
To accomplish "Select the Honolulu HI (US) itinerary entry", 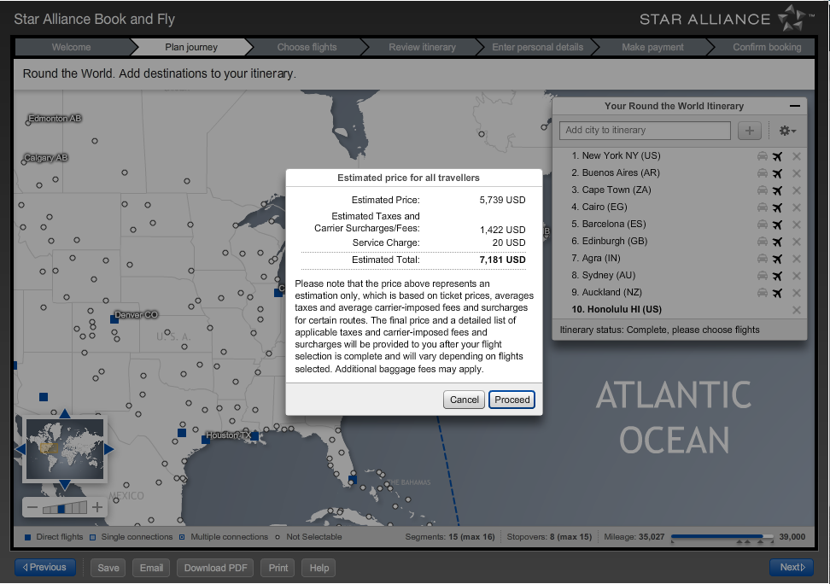I will (x=617, y=309).
